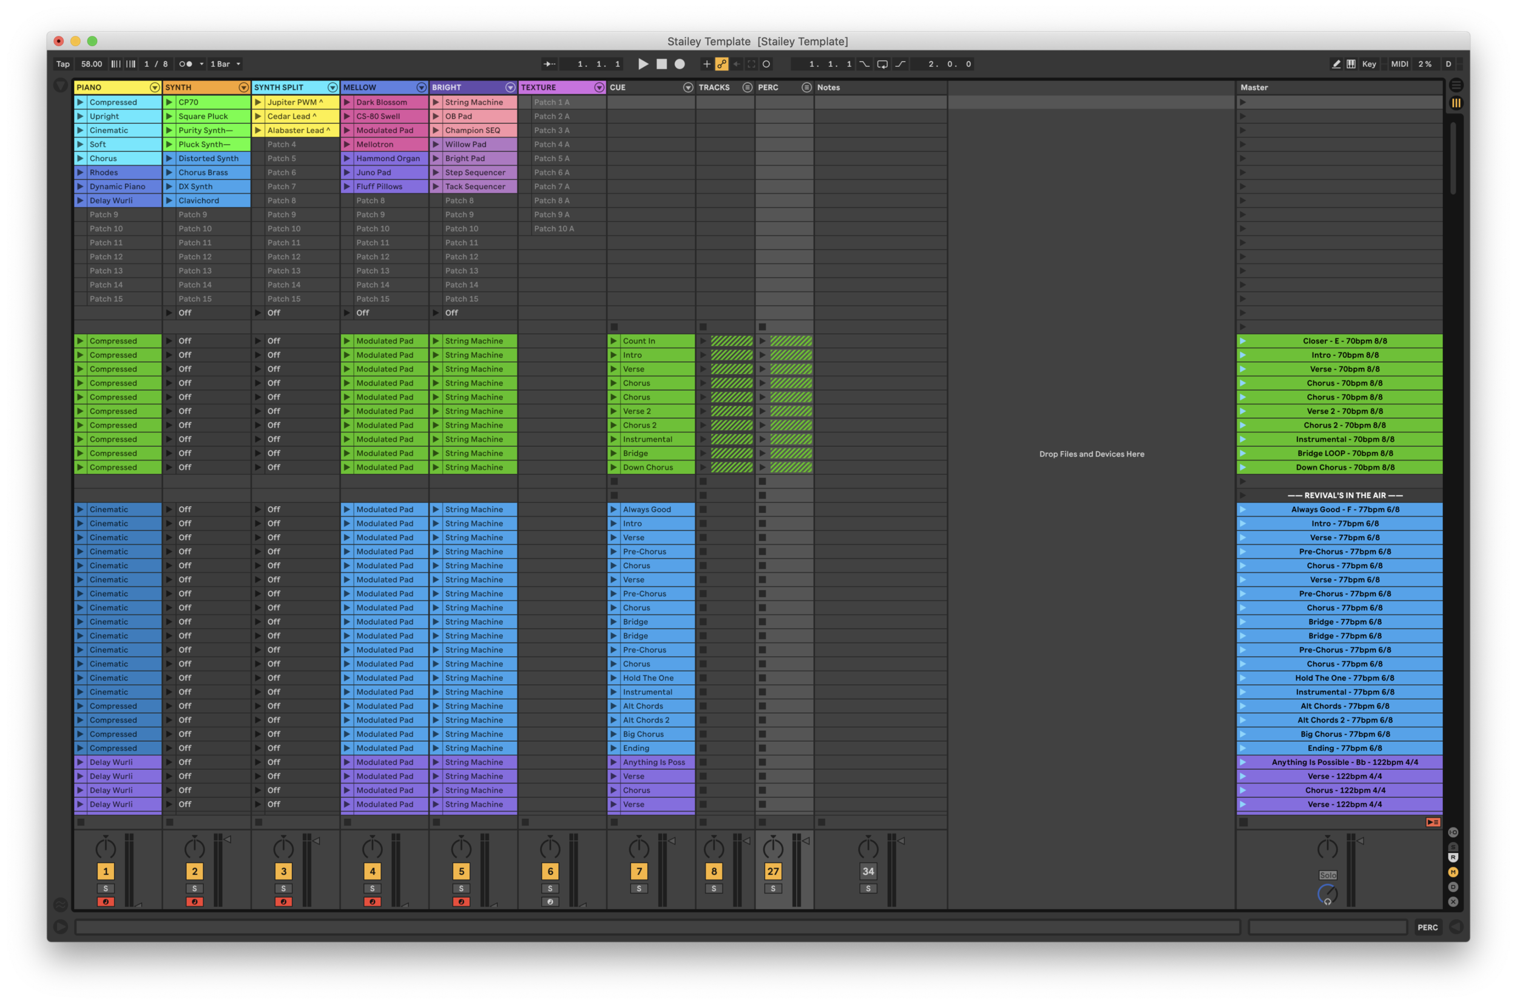Enable the Draw Mode pencil icon

1336,64
